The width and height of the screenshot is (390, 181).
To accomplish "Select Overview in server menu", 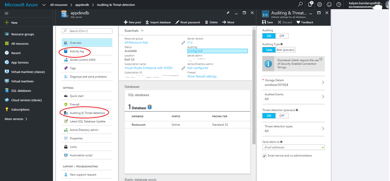I will (x=87, y=43).
